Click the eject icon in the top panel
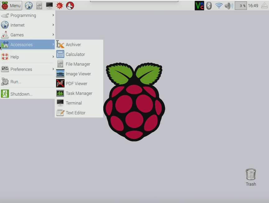The image size is (269, 203). click(264, 6)
